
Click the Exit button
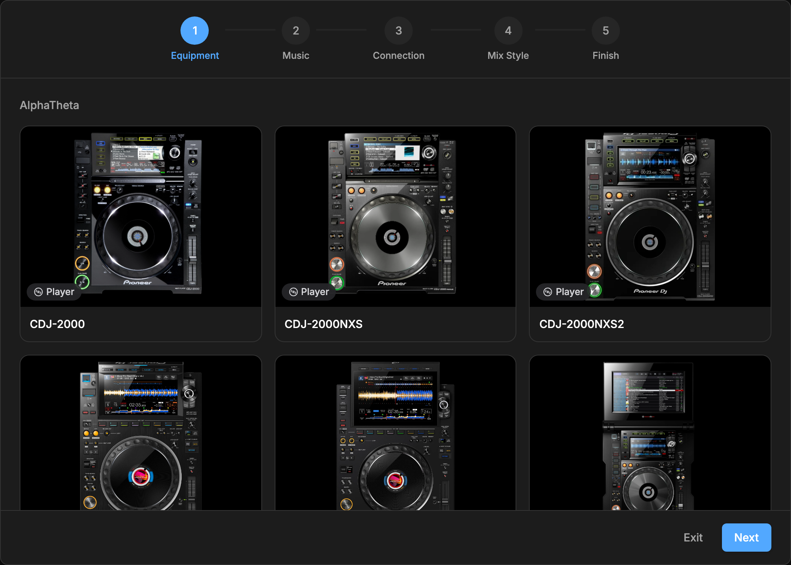pyautogui.click(x=693, y=538)
